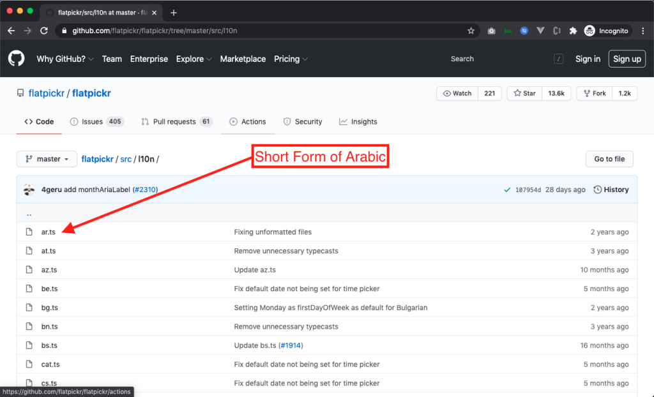The image size is (654, 397).
Task: Click the Incognito profile icon
Action: [x=589, y=31]
